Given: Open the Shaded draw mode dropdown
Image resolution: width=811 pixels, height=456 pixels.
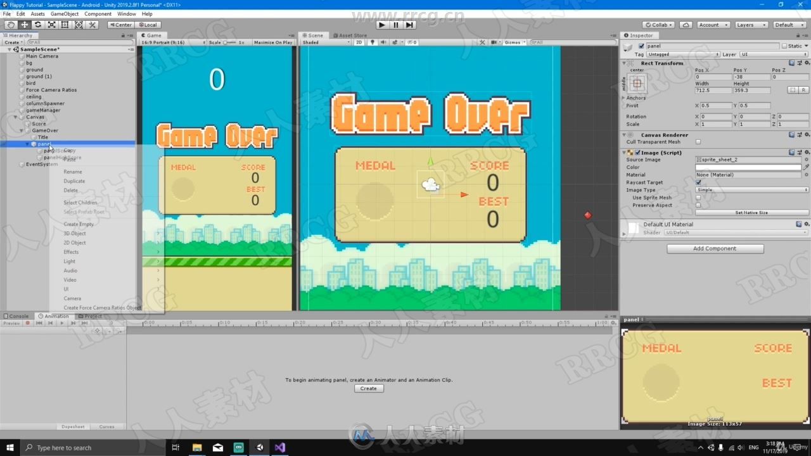Looking at the screenshot, I should 326,42.
